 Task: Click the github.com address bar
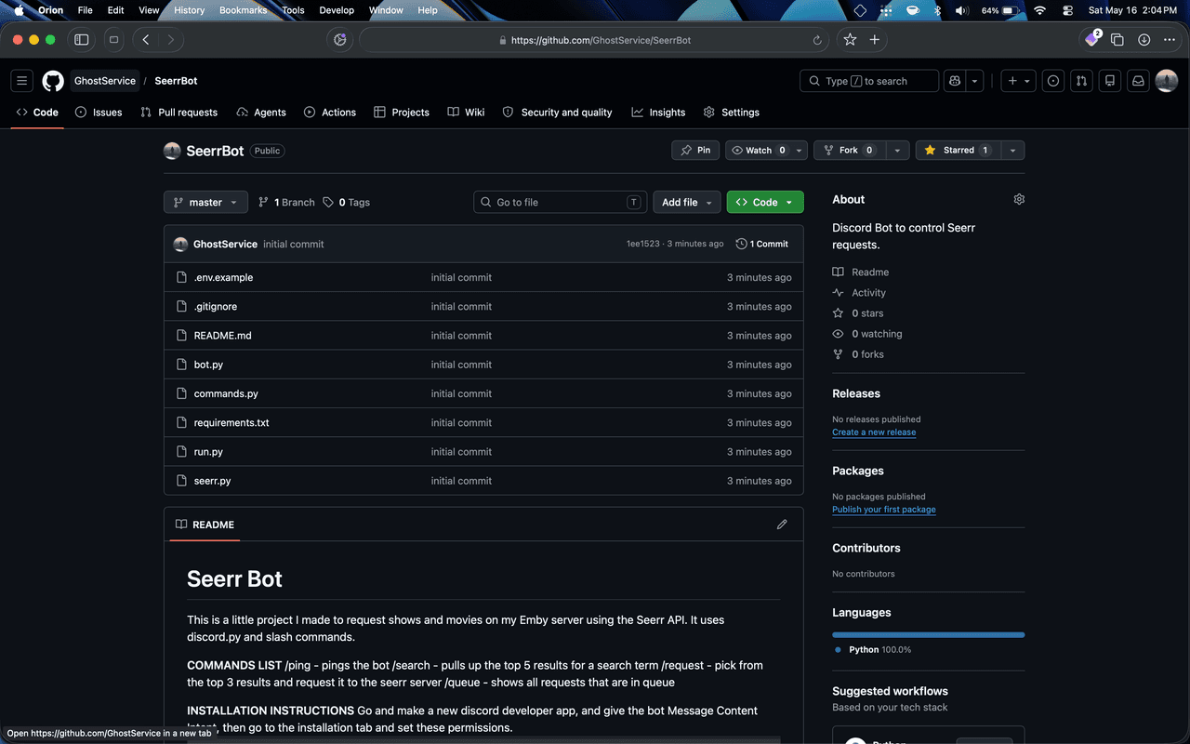coord(595,40)
